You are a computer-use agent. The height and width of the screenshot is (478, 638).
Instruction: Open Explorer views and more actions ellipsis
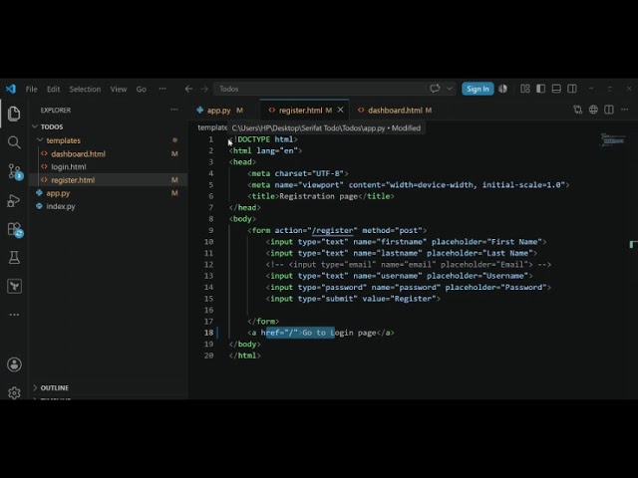174,110
